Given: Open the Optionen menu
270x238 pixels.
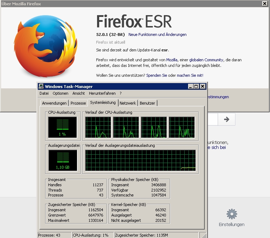Looking at the screenshot, I should tap(60, 93).
